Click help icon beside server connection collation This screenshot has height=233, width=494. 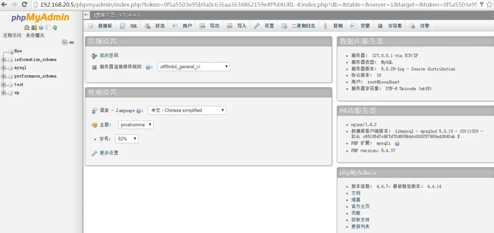(149, 67)
